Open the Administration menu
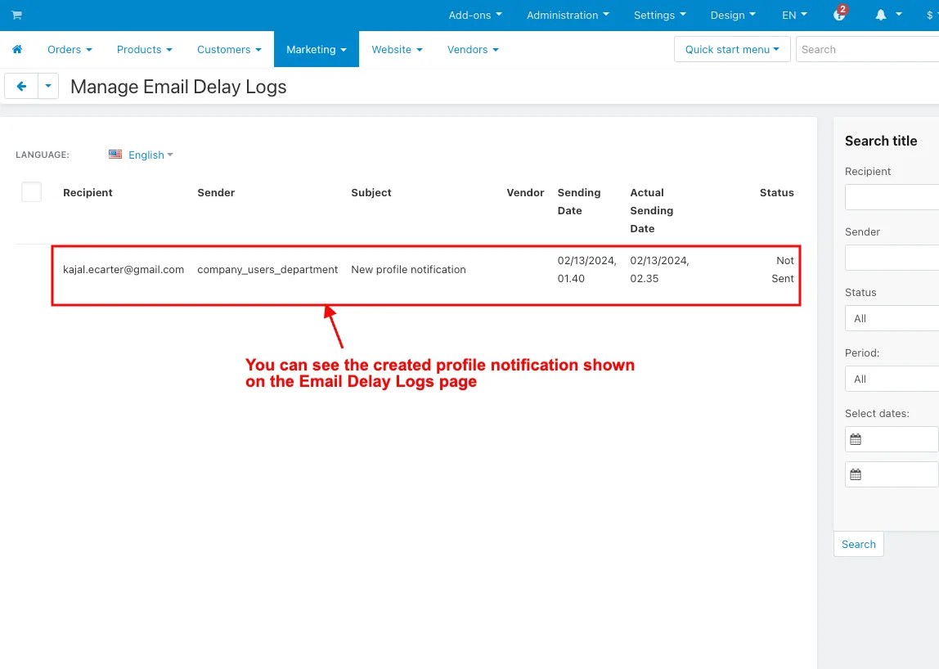This screenshot has width=939, height=669. point(568,15)
